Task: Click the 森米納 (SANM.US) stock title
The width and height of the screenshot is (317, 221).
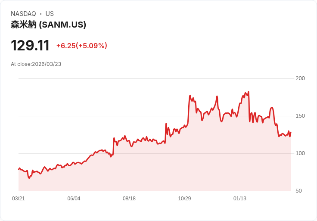Action: (48, 25)
